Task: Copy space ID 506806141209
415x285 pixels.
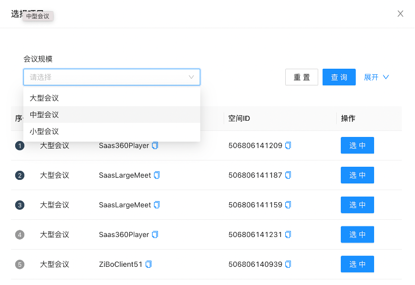Action: click(288, 146)
